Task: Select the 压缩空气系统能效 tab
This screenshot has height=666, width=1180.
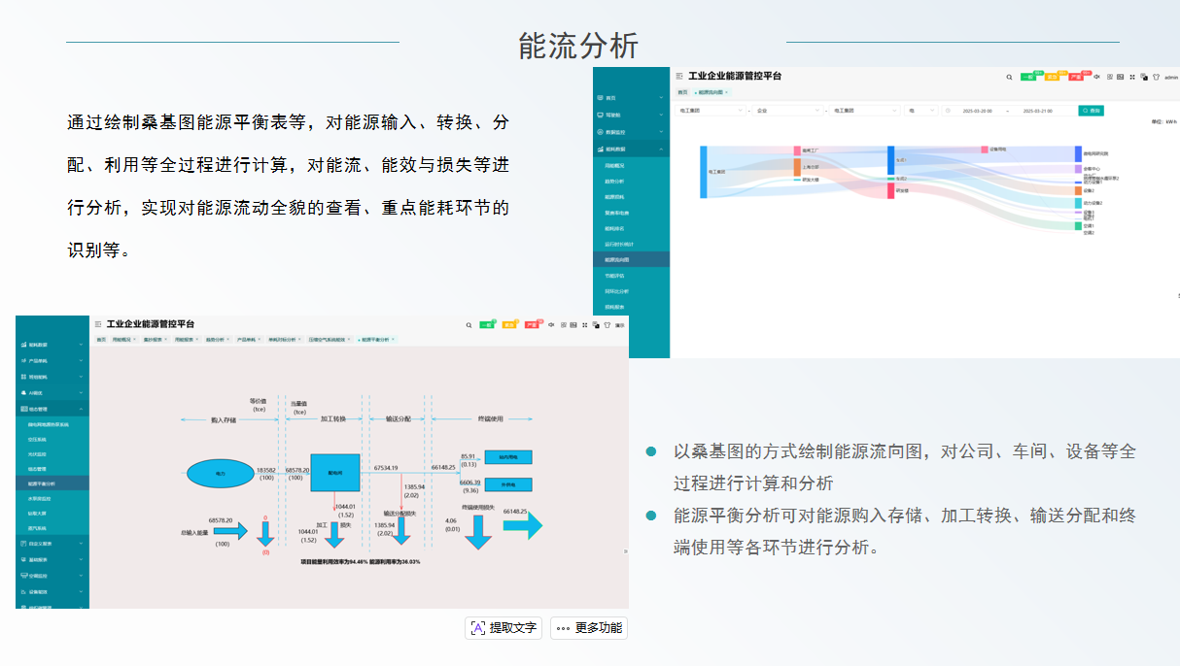Action: click(x=330, y=340)
